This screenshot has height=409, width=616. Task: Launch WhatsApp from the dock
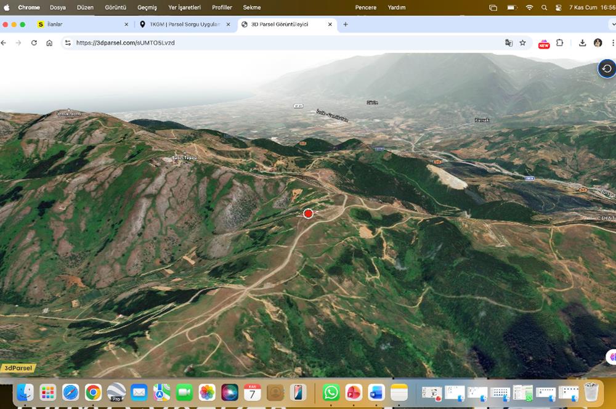(331, 392)
